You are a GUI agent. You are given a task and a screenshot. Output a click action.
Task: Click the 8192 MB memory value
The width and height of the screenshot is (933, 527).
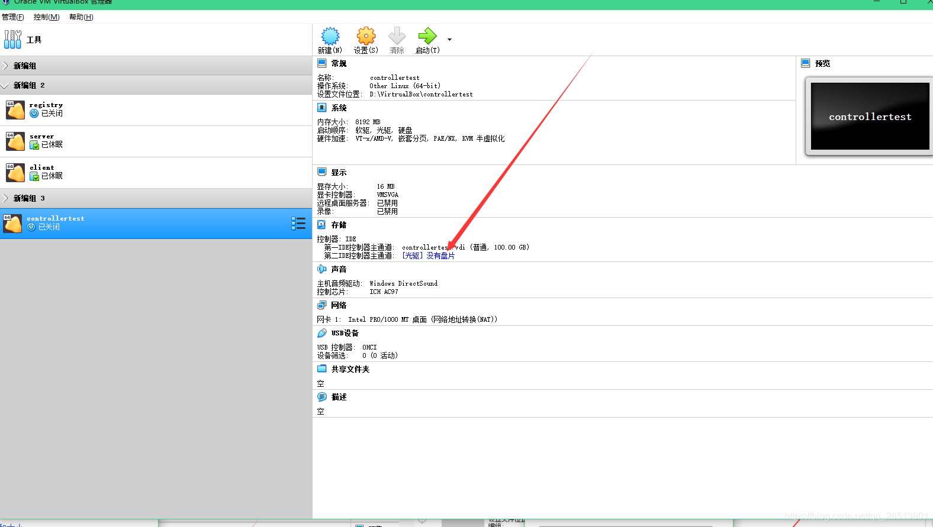click(368, 122)
